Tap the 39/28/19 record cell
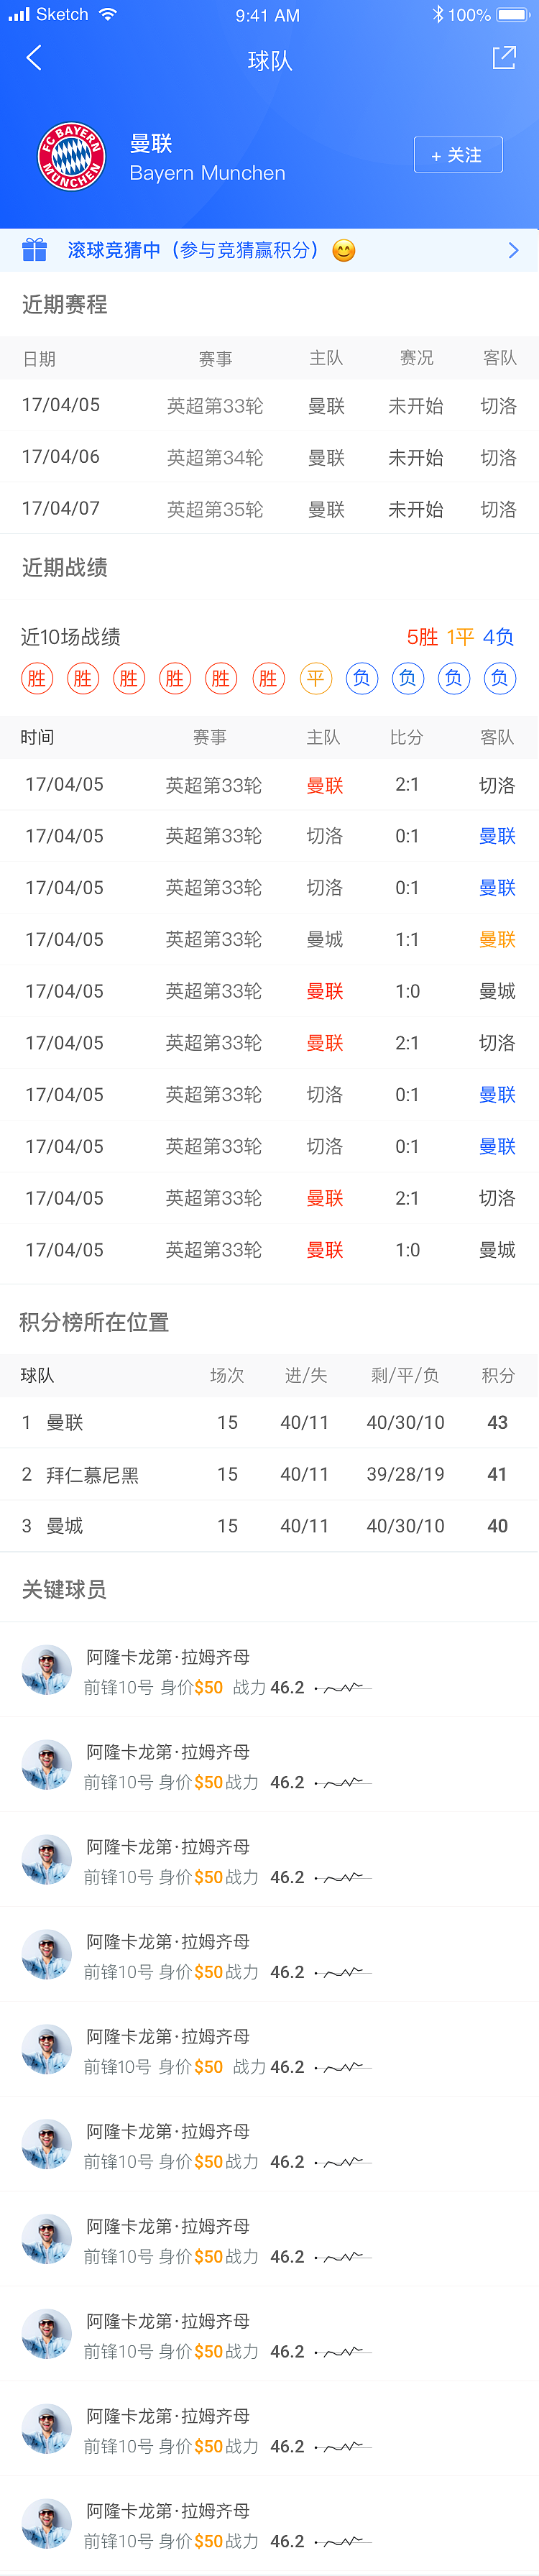Screen dimensions: 539x2576 pyautogui.click(x=405, y=1474)
